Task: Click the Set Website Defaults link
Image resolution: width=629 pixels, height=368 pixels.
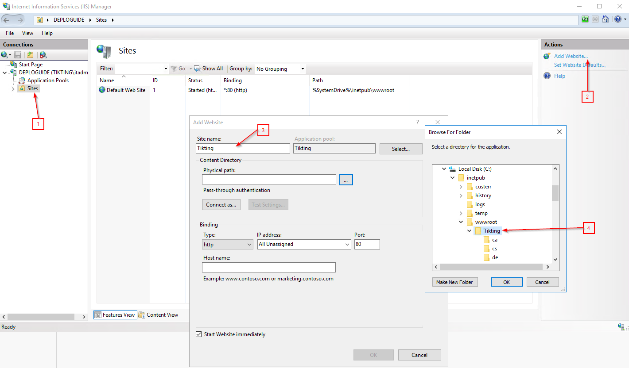Action: (x=579, y=65)
